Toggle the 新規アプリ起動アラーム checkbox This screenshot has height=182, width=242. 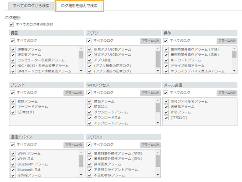90,49
